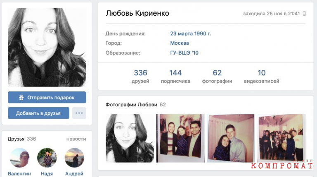Open the polaroid photo of three people
317x177 pixels.
tap(180, 138)
